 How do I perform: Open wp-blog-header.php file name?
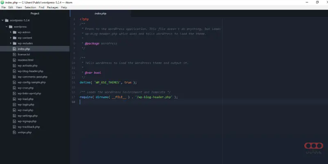pyautogui.click(x=30, y=71)
